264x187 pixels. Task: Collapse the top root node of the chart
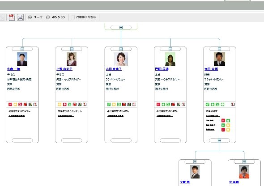[x=121, y=27]
